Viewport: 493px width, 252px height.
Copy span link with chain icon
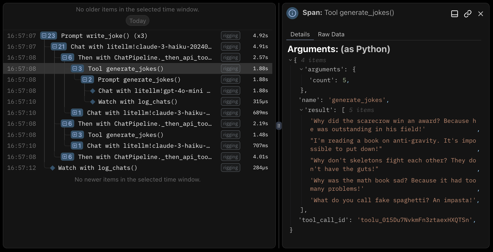click(x=468, y=14)
